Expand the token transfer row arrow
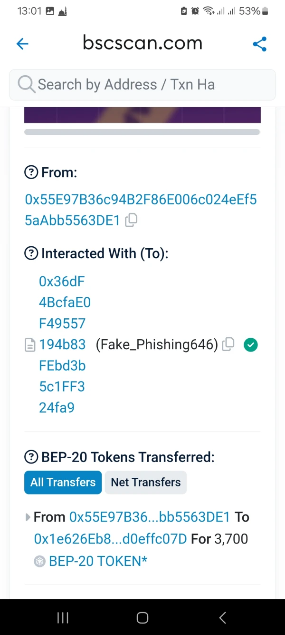This screenshot has width=285, height=635. pyautogui.click(x=28, y=517)
